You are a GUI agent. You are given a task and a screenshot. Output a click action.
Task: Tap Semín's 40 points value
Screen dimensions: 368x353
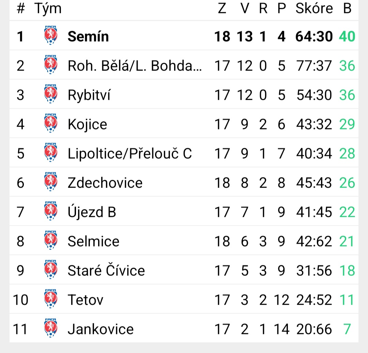[347, 36]
